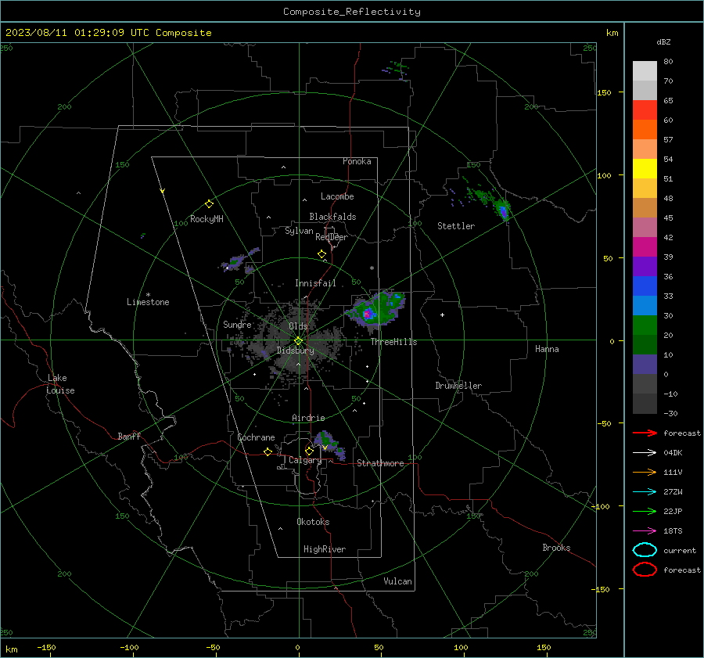Screen dimensions: 704x658
Task: Pick the red swatch between 65 and 60 dBZ
Action: coord(645,110)
